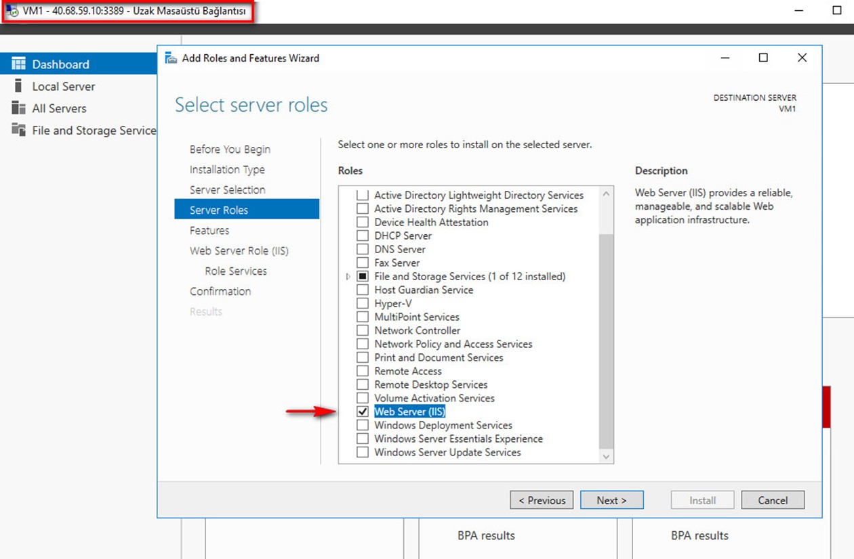The height and width of the screenshot is (559, 854).
Task: Toggle File and Storage Services checkbox
Action: tap(363, 276)
